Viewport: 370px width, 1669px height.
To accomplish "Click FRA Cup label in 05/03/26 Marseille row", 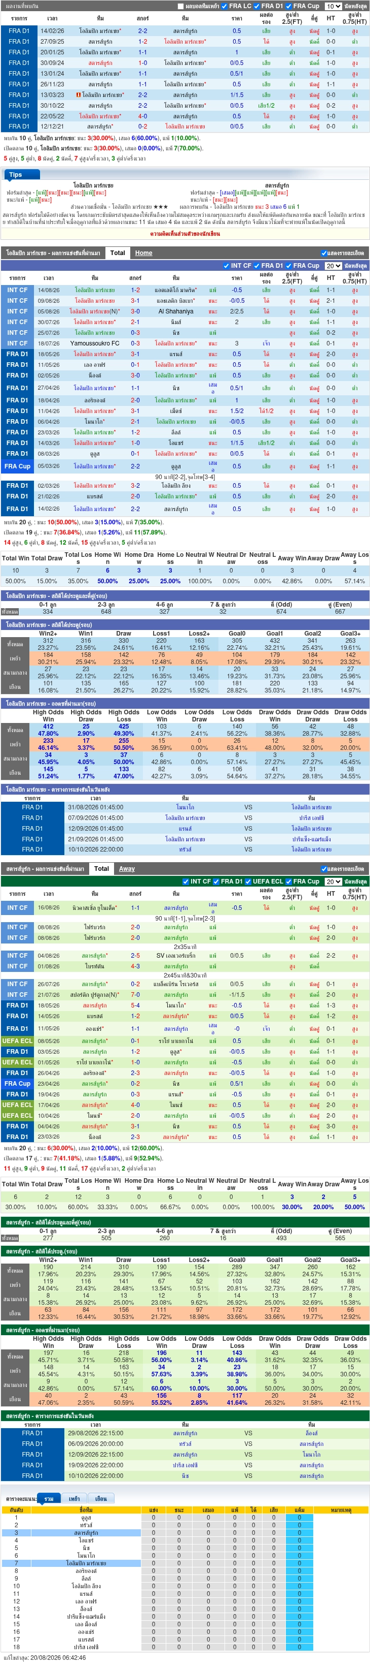I will (x=17, y=466).
